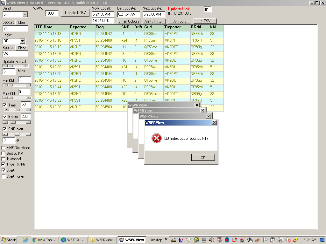Click the Windows Start button

(x=9, y=240)
